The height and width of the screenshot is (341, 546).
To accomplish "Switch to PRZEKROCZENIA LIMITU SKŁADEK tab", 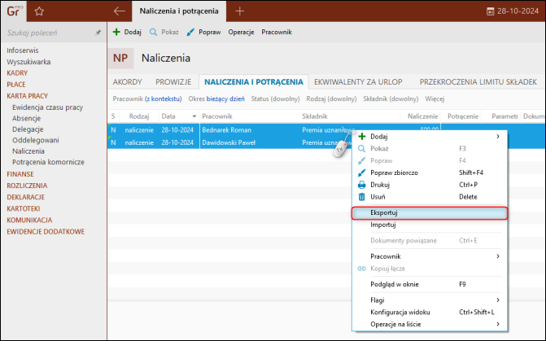I will click(478, 82).
